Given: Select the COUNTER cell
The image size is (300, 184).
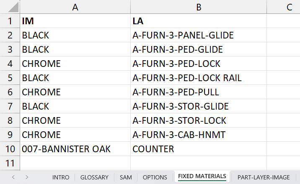Looking at the screenshot, I should (x=199, y=149).
